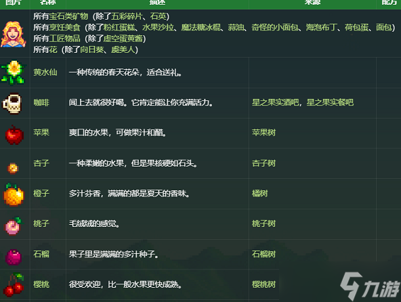Image resolution: width=401 pixels, height=302 pixels.
Task: Open the 桃子 item name link
Action: click(x=41, y=223)
